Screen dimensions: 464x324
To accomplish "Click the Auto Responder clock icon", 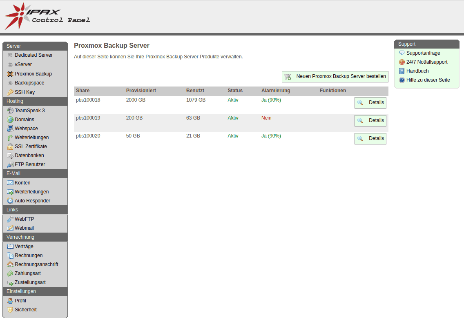I will (10, 201).
